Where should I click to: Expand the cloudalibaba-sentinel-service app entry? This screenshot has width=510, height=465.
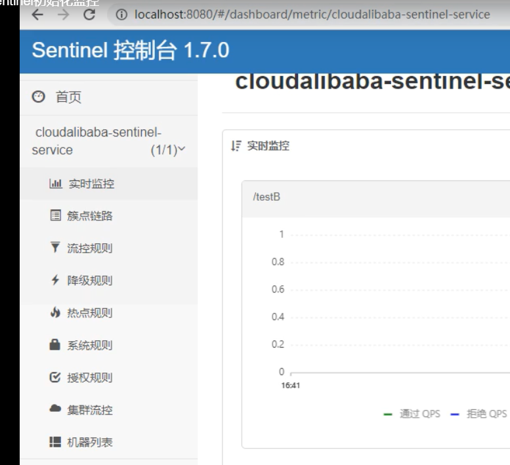[109, 141]
